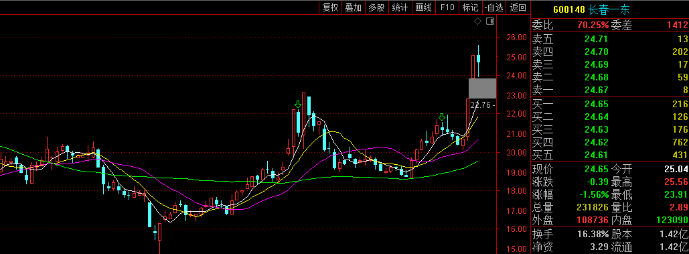Screen dimensions: 689x254
Task: Remove stock via -自选 button
Action: pyautogui.click(x=494, y=7)
